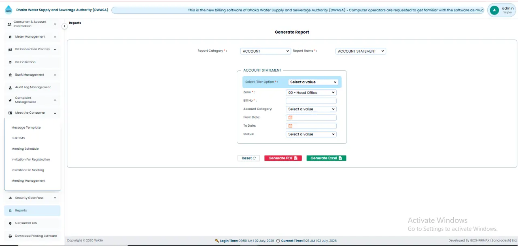Open the Zone dropdown showing Head Office

click(311, 93)
